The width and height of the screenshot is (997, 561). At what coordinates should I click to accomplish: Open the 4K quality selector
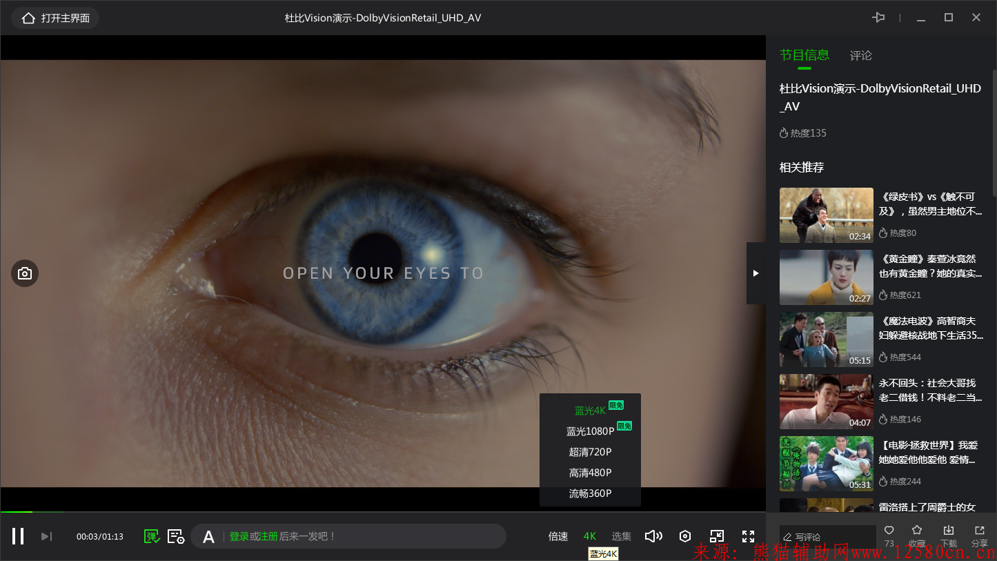[590, 536]
